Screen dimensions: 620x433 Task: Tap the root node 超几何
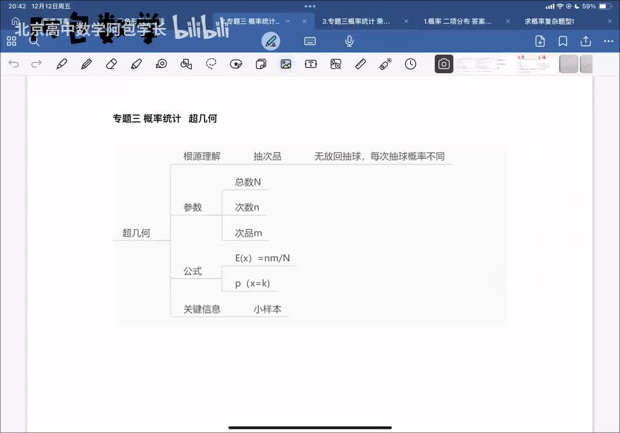click(x=137, y=233)
